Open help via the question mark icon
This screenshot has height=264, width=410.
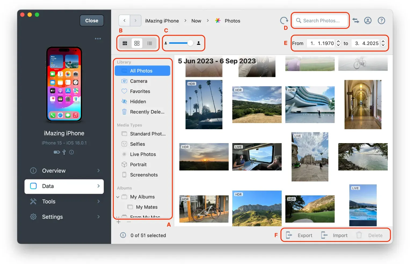(x=381, y=20)
